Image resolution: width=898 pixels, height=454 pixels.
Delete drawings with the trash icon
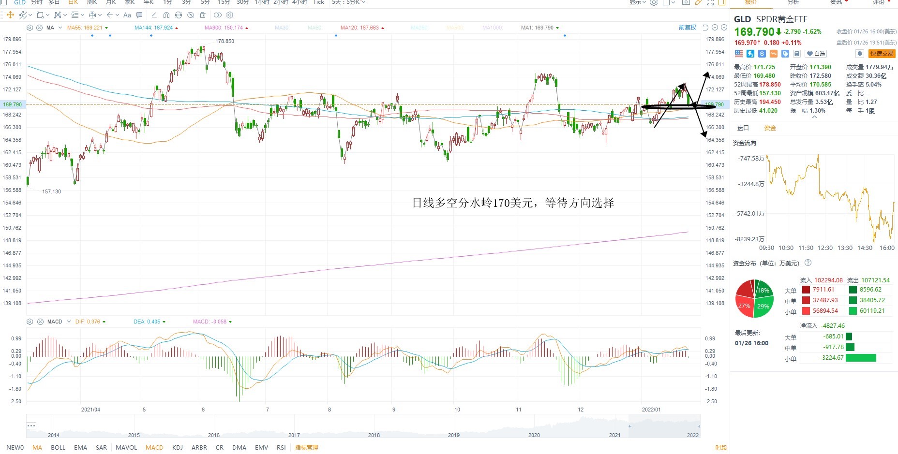pyautogui.click(x=203, y=15)
